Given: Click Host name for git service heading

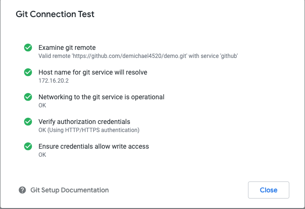Looking at the screenshot, I should [x=93, y=72].
